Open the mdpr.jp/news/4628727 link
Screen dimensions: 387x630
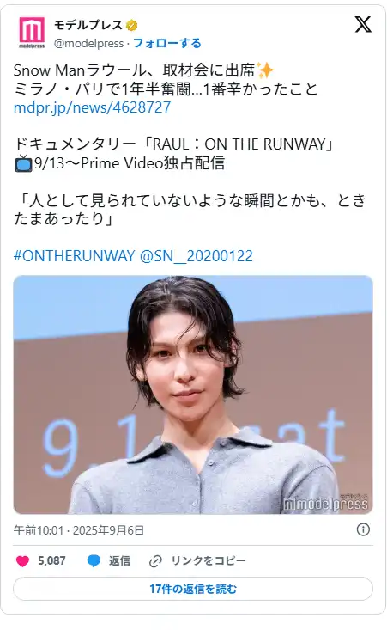point(92,107)
